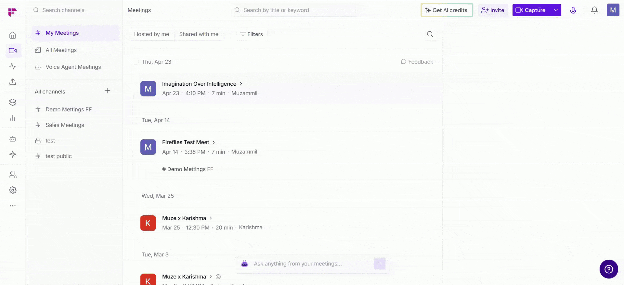Click the Invite button
The image size is (624, 285).
(x=493, y=10)
